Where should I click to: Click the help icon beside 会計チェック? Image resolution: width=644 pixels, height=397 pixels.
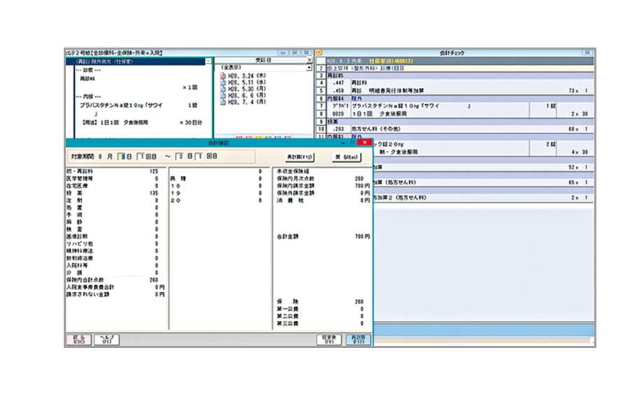(x=319, y=52)
